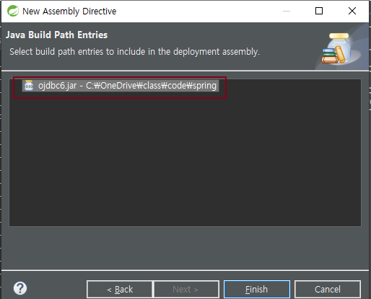The width and height of the screenshot is (371, 299).
Task: Go back with the Back button
Action: tap(120, 289)
